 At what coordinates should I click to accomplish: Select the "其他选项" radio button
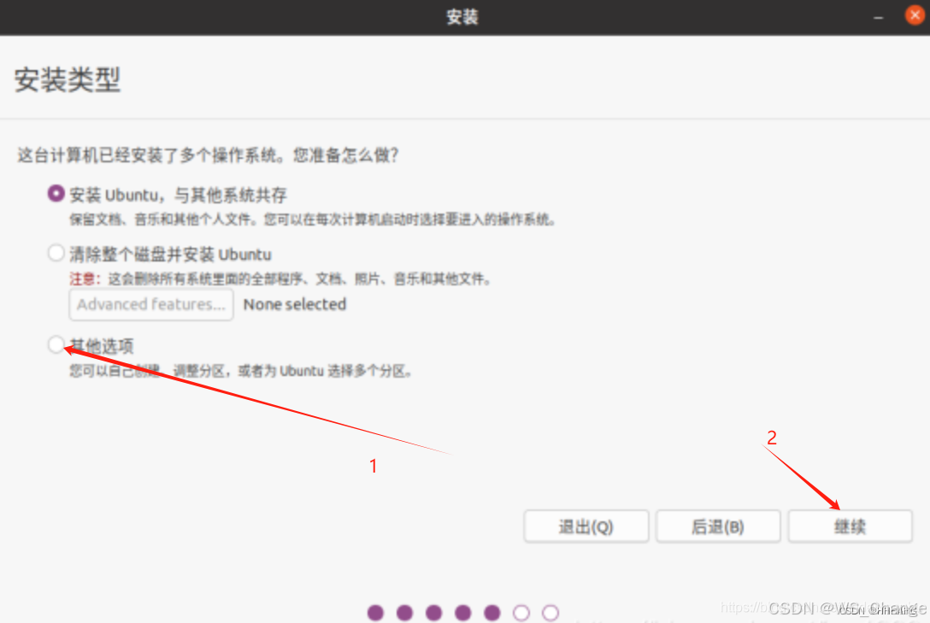(x=56, y=344)
